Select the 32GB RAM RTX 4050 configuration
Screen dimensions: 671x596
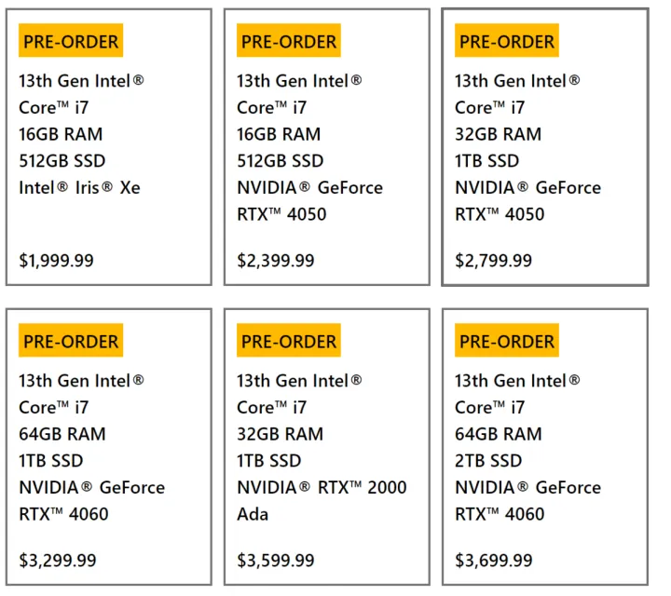(544, 149)
